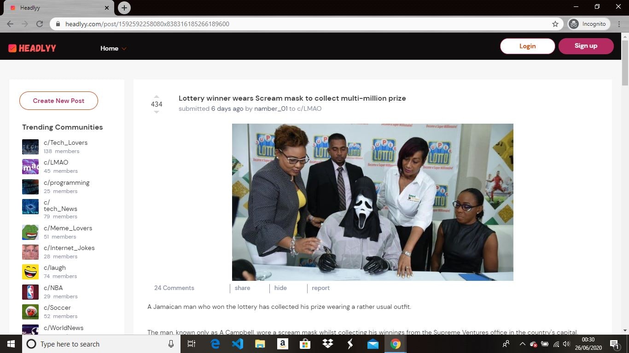This screenshot has width=629, height=353.
Task: Click the Sign up button
Action: tap(586, 46)
